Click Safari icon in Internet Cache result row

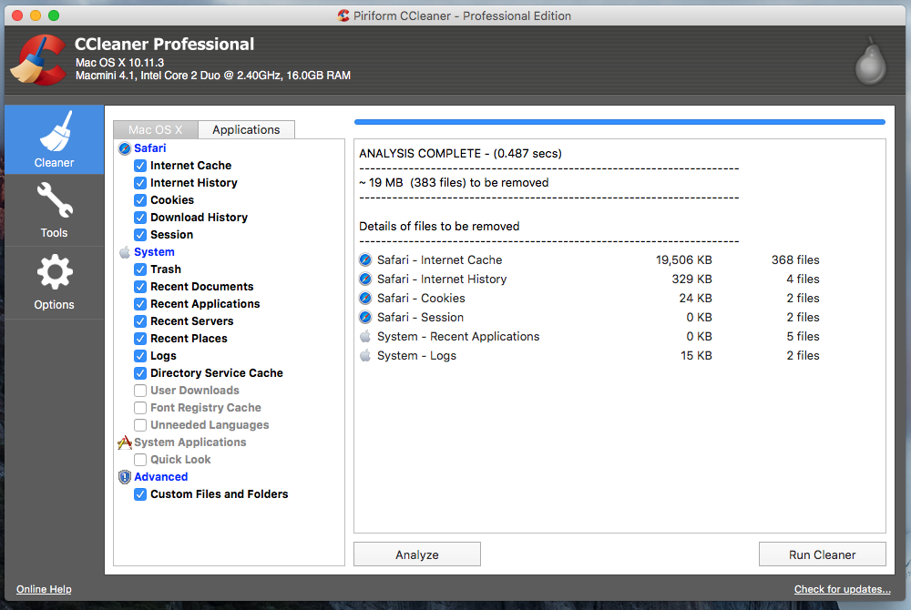(x=365, y=260)
